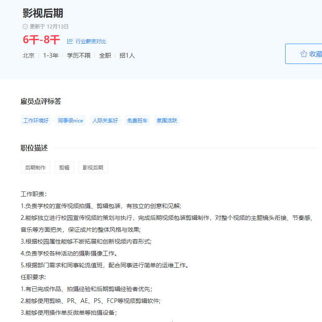Open the 行业薪资对比 salary comparison link
The image size is (322, 322).
[x=91, y=41]
